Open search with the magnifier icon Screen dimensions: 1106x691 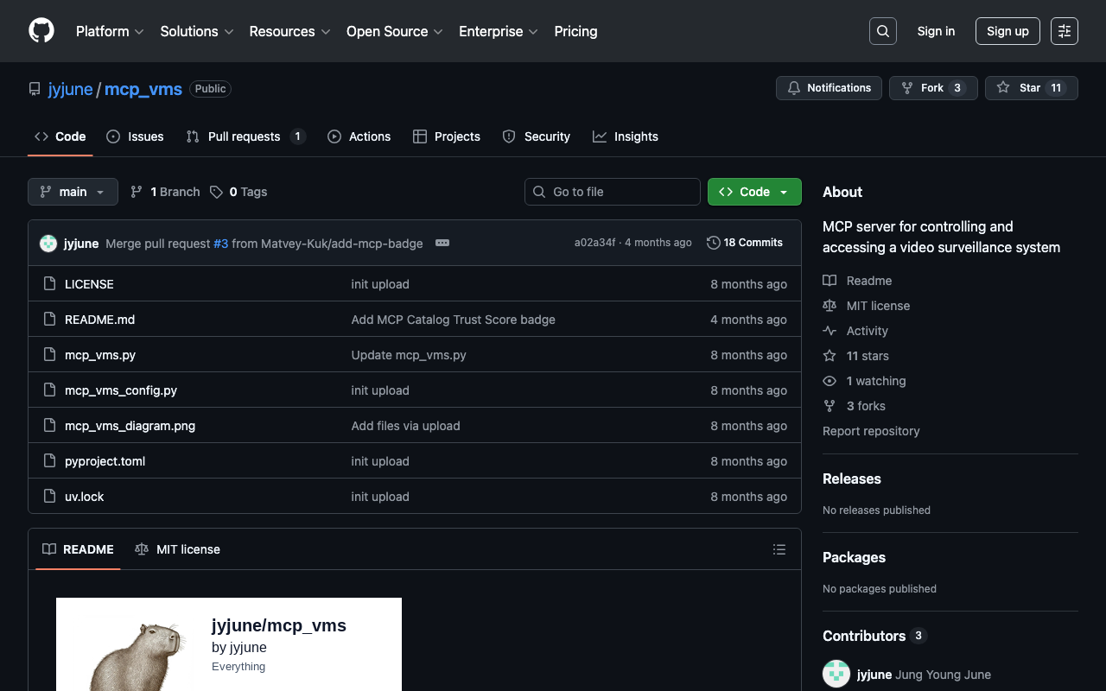[x=882, y=31]
